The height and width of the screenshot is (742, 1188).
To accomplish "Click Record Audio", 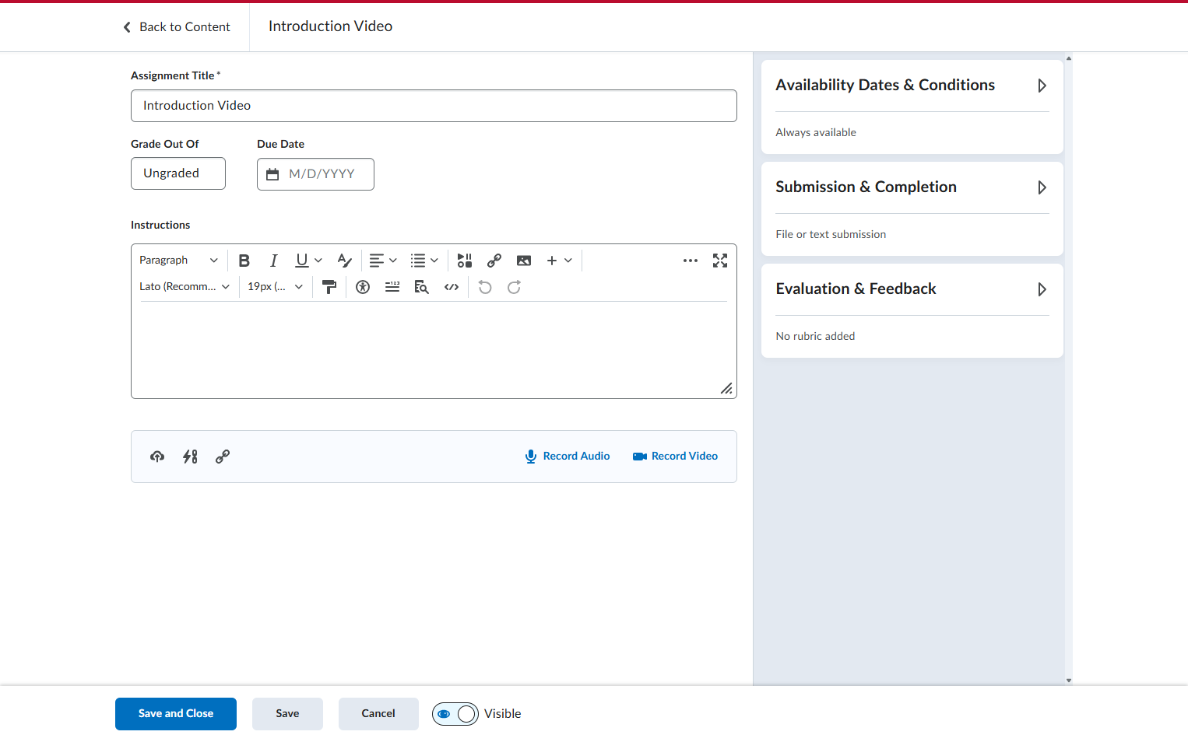I will point(568,457).
